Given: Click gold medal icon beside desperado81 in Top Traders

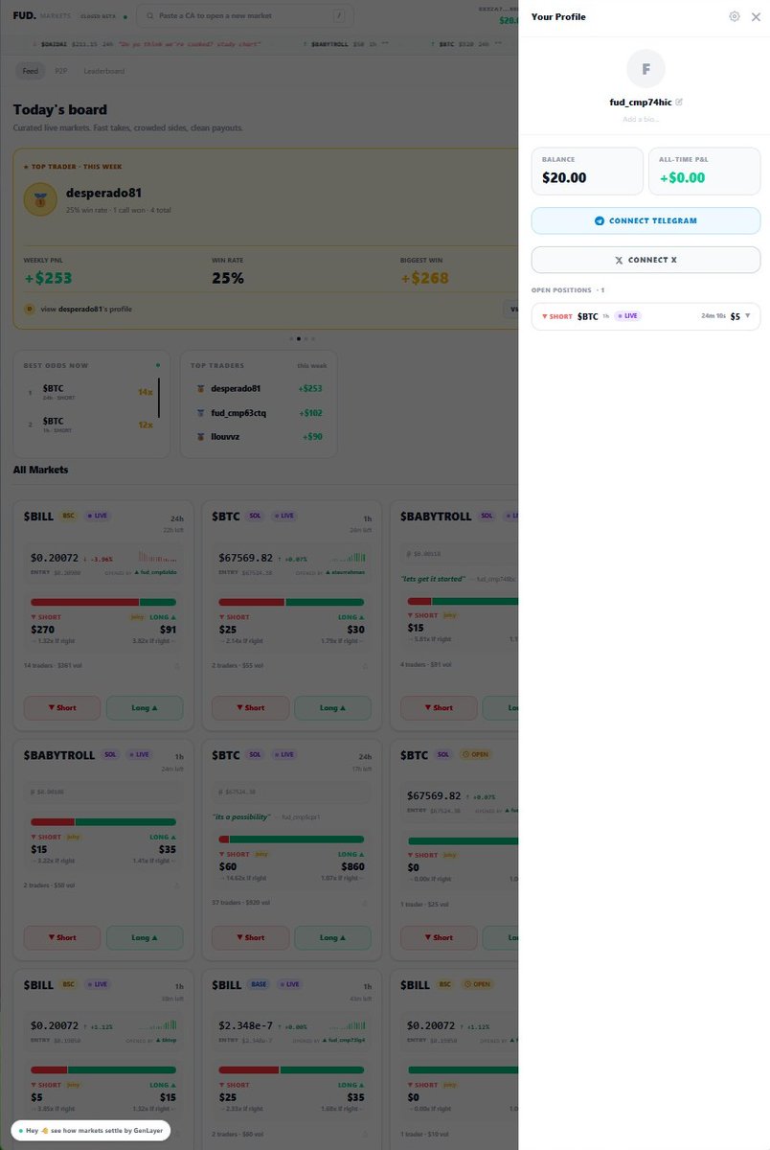Looking at the screenshot, I should click(201, 388).
